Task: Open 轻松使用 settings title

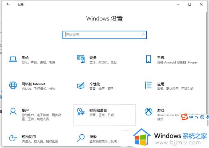Action: [x=29, y=137]
